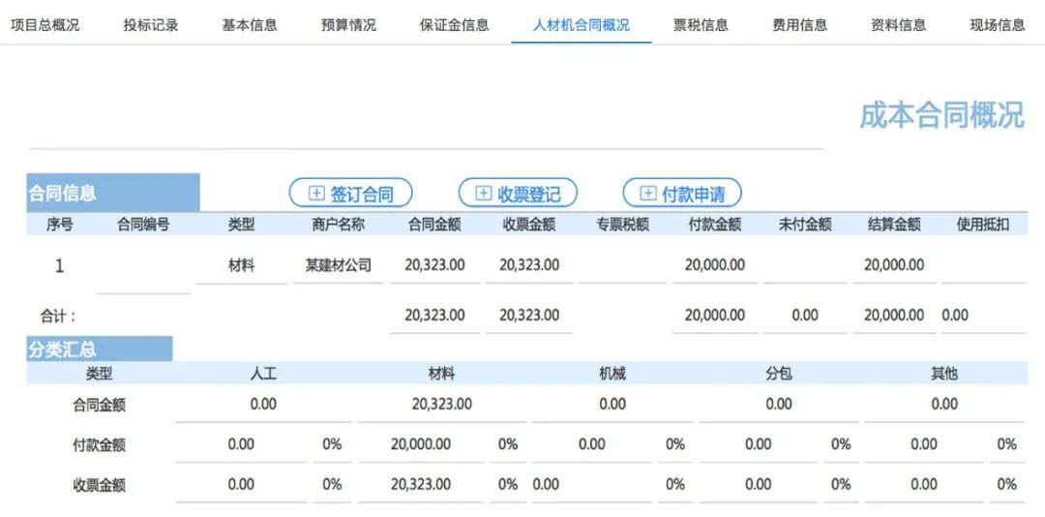The height and width of the screenshot is (517, 1045).
Task: Click the plus icon on 付款申请
Action: click(x=648, y=194)
